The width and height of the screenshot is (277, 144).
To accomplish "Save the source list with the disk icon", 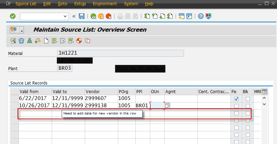I will point(82,16).
